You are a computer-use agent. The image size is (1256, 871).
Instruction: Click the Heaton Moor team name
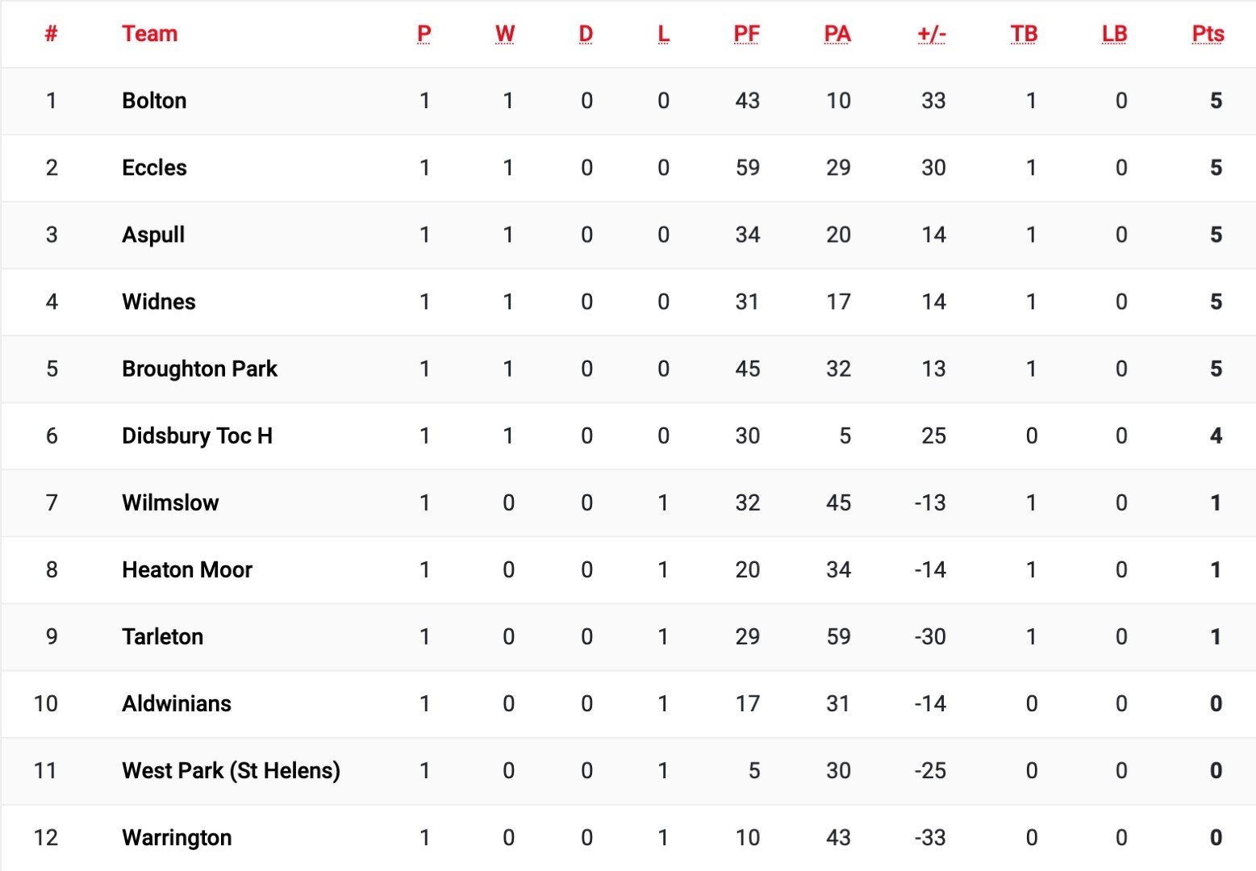pos(187,569)
